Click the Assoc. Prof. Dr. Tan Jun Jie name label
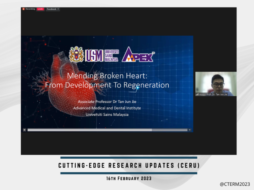The height and width of the screenshot is (190, 254). pyautogui.click(x=213, y=94)
